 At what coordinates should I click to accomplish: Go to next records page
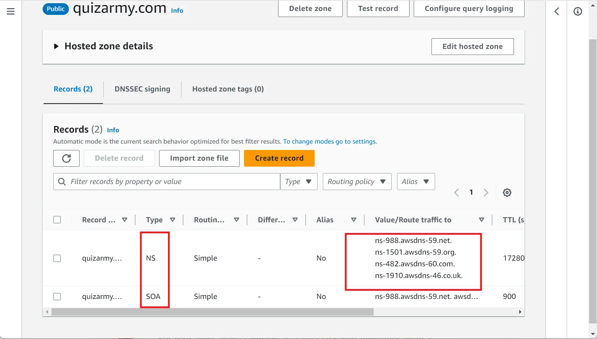coord(486,193)
